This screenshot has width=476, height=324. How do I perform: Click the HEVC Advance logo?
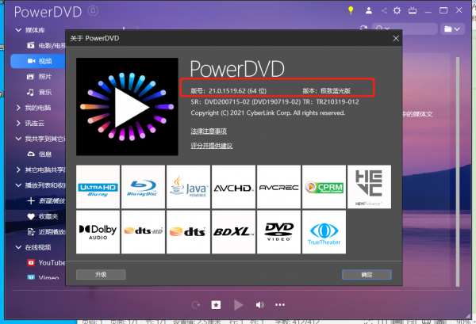(369, 187)
